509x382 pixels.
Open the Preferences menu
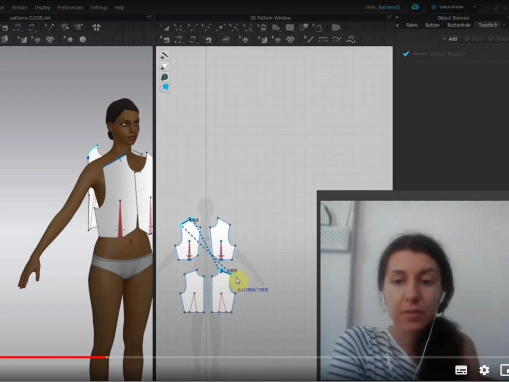click(70, 8)
